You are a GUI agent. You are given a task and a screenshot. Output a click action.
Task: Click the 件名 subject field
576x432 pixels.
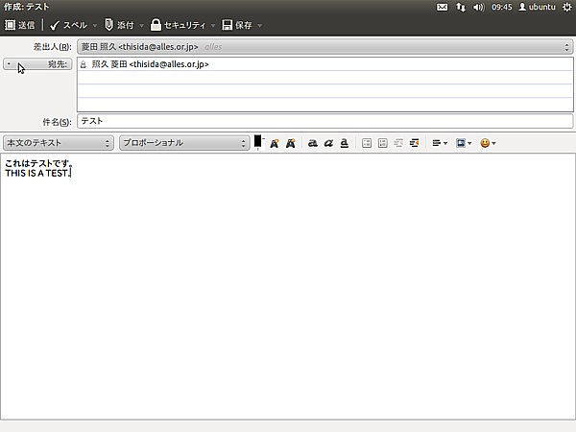325,121
